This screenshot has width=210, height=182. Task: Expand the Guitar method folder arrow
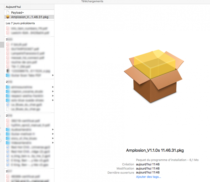(x=53, y=134)
